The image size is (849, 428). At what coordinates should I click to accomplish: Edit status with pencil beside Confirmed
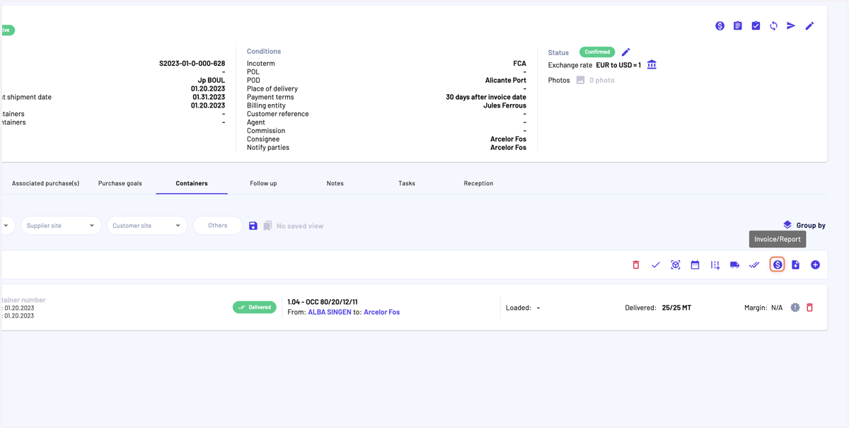(625, 52)
